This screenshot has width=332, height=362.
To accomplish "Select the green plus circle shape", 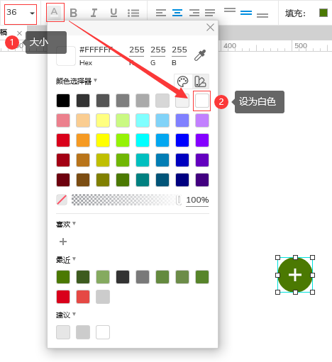I will tap(295, 275).
